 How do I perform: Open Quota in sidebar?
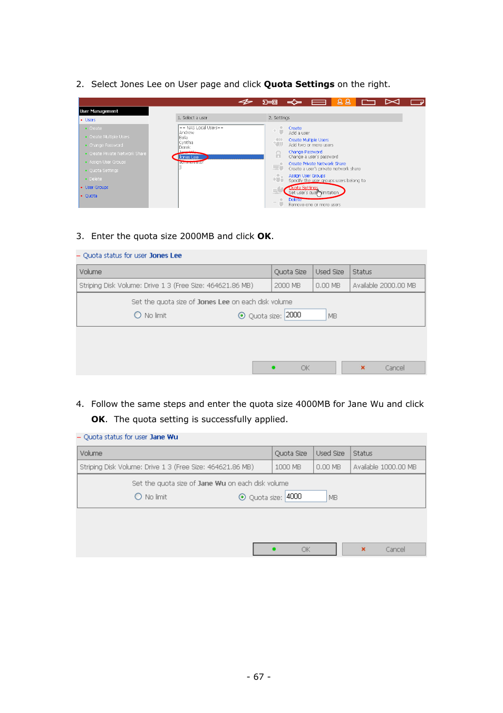91,196
